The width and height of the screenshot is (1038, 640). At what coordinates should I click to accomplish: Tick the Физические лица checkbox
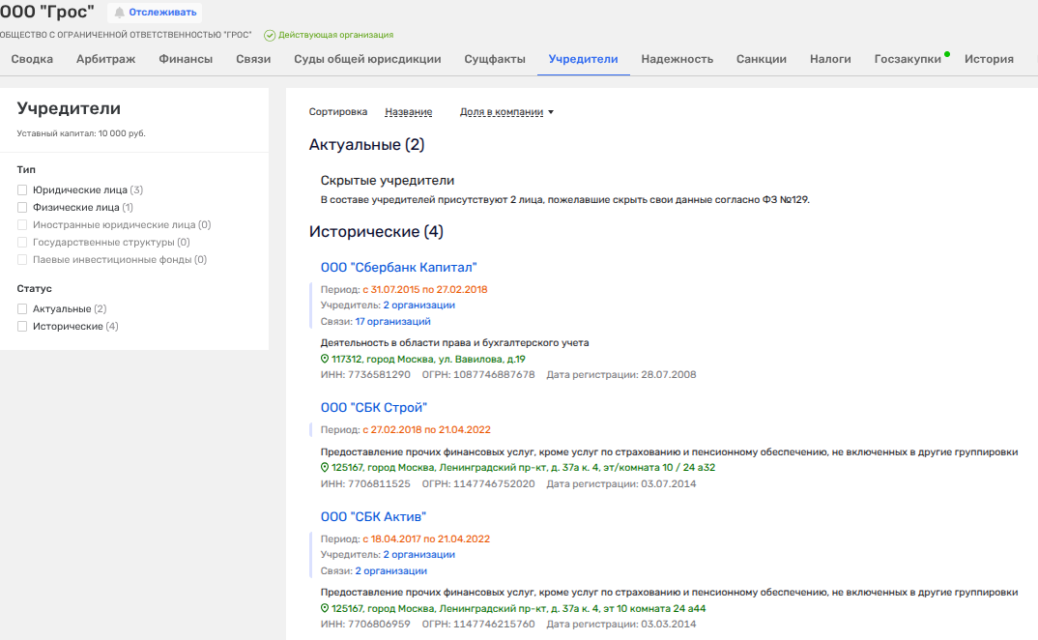[x=22, y=208]
